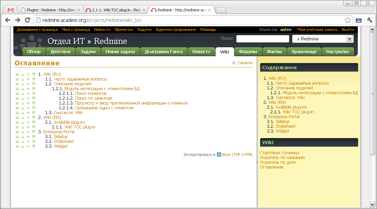Move 'Sidebar' row down one
This screenshot has width=377, height=209.
[x=28, y=137]
